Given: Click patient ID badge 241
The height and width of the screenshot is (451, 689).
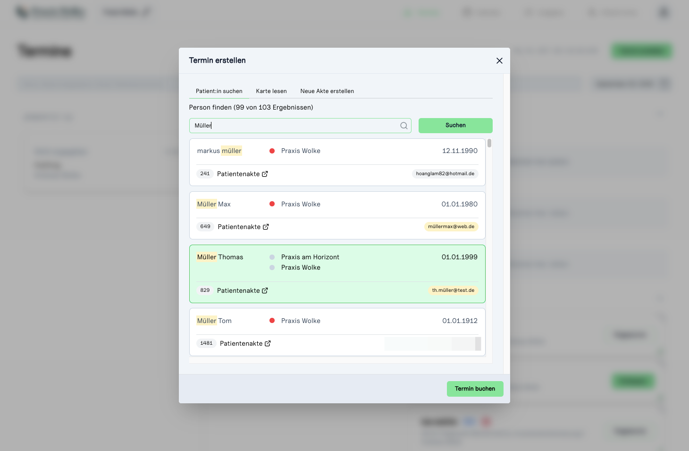Looking at the screenshot, I should click(x=205, y=174).
